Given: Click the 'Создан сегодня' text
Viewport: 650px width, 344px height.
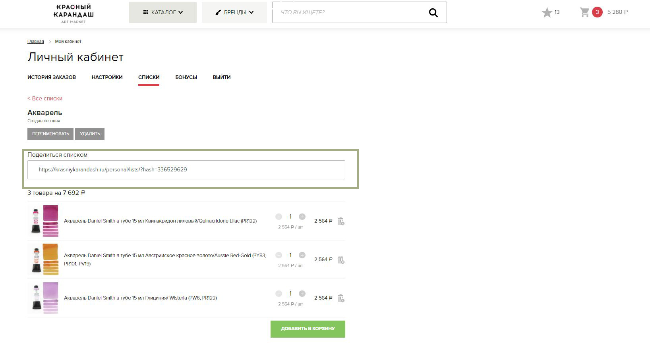Looking at the screenshot, I should [44, 121].
